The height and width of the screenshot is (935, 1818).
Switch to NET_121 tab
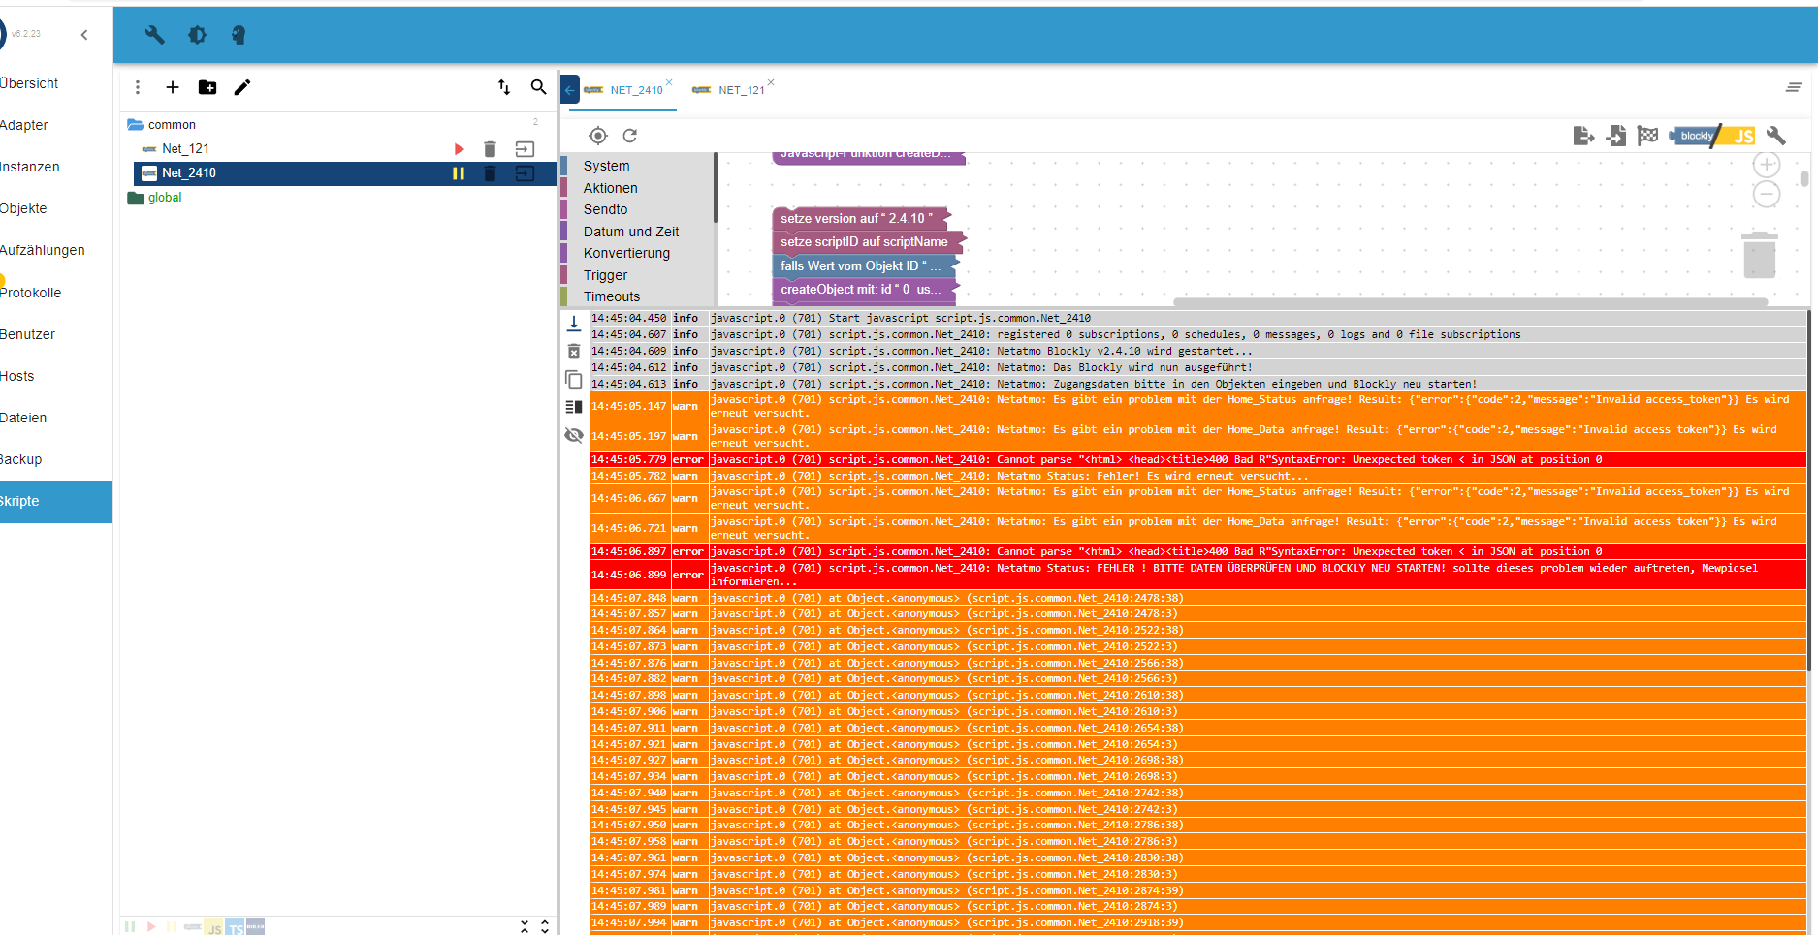[x=741, y=90]
